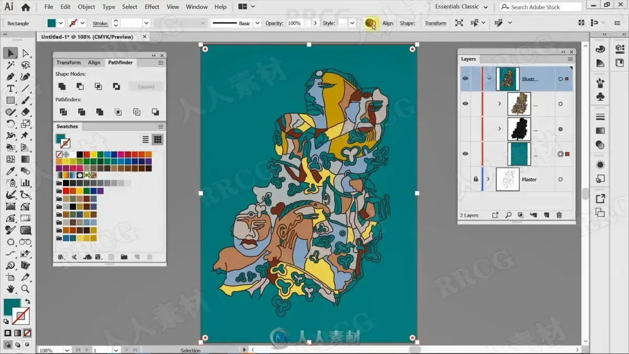Click the Opacity label link
The width and height of the screenshot is (629, 354).
click(x=274, y=23)
